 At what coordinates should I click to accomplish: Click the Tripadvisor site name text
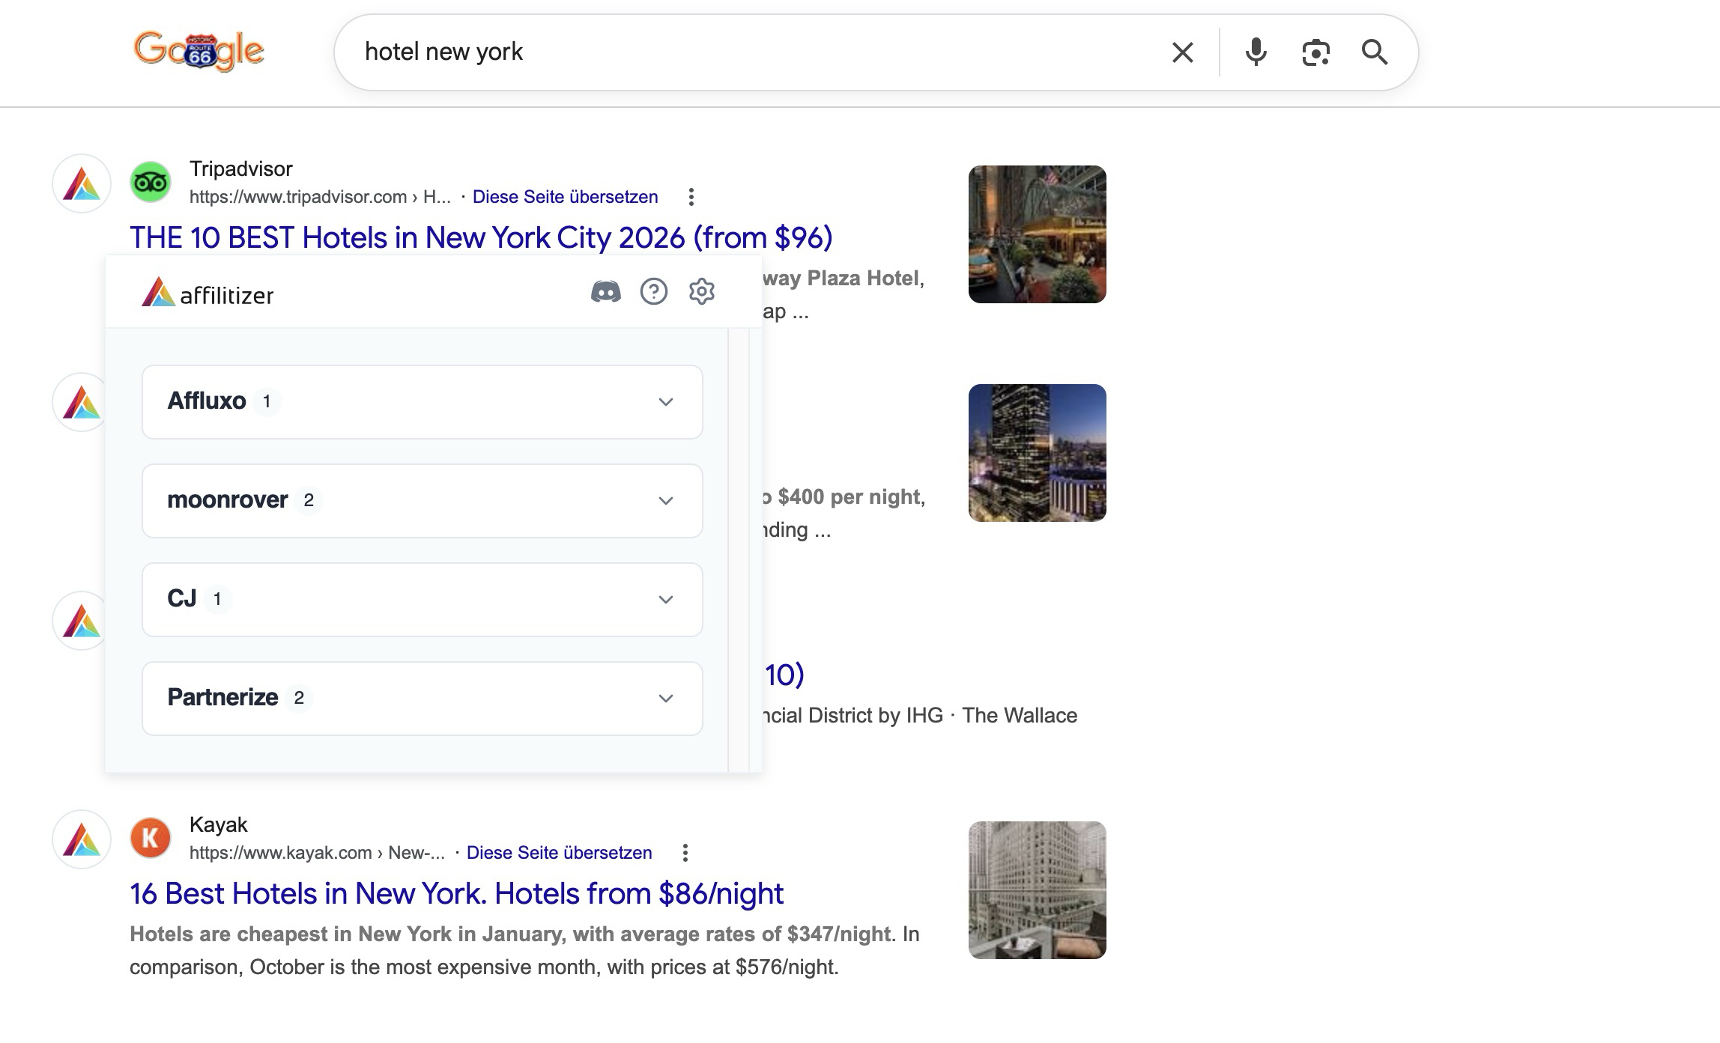240,168
